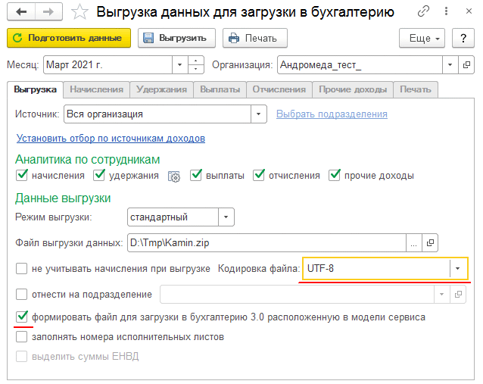Expand the Кодировка файла UTF-8 dropdown
The width and height of the screenshot is (483, 384).
tap(457, 268)
